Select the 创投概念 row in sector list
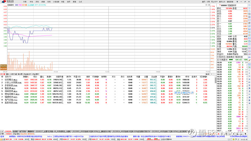This screenshot has width=251, height=141. tap(11, 80)
